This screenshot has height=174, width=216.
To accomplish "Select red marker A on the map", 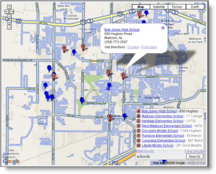I will tap(123, 76).
